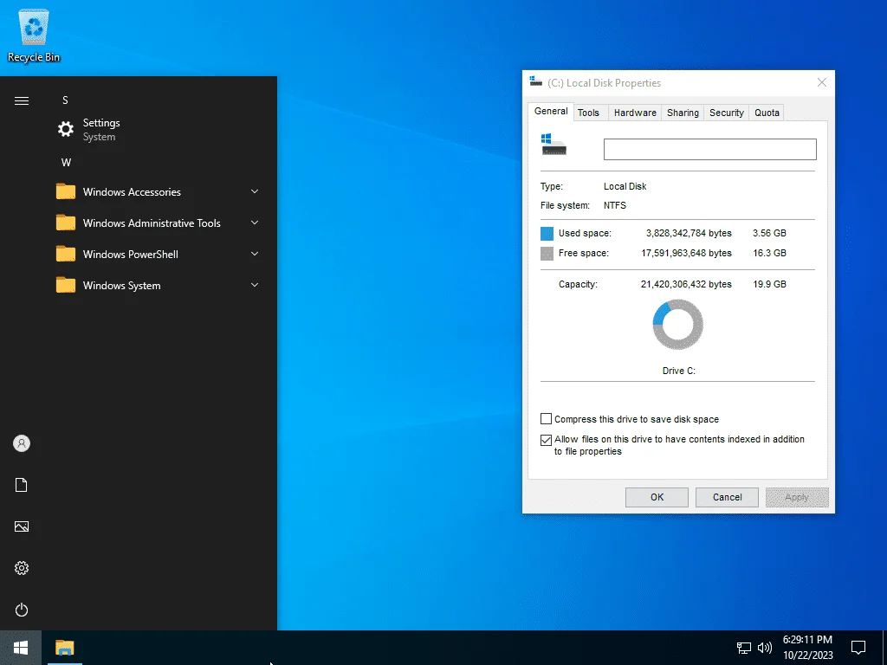Image resolution: width=887 pixels, height=665 pixels.
Task: Close the Local Disk Properties dialog
Action: pos(822,82)
